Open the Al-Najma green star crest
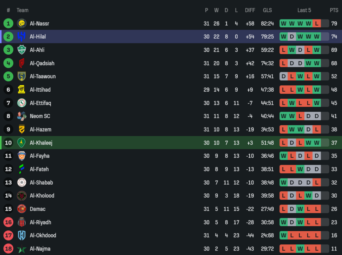Screen dimensions: 342x255 pyautogui.click(x=22, y=249)
